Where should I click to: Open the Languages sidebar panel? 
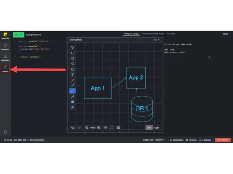point(5,58)
